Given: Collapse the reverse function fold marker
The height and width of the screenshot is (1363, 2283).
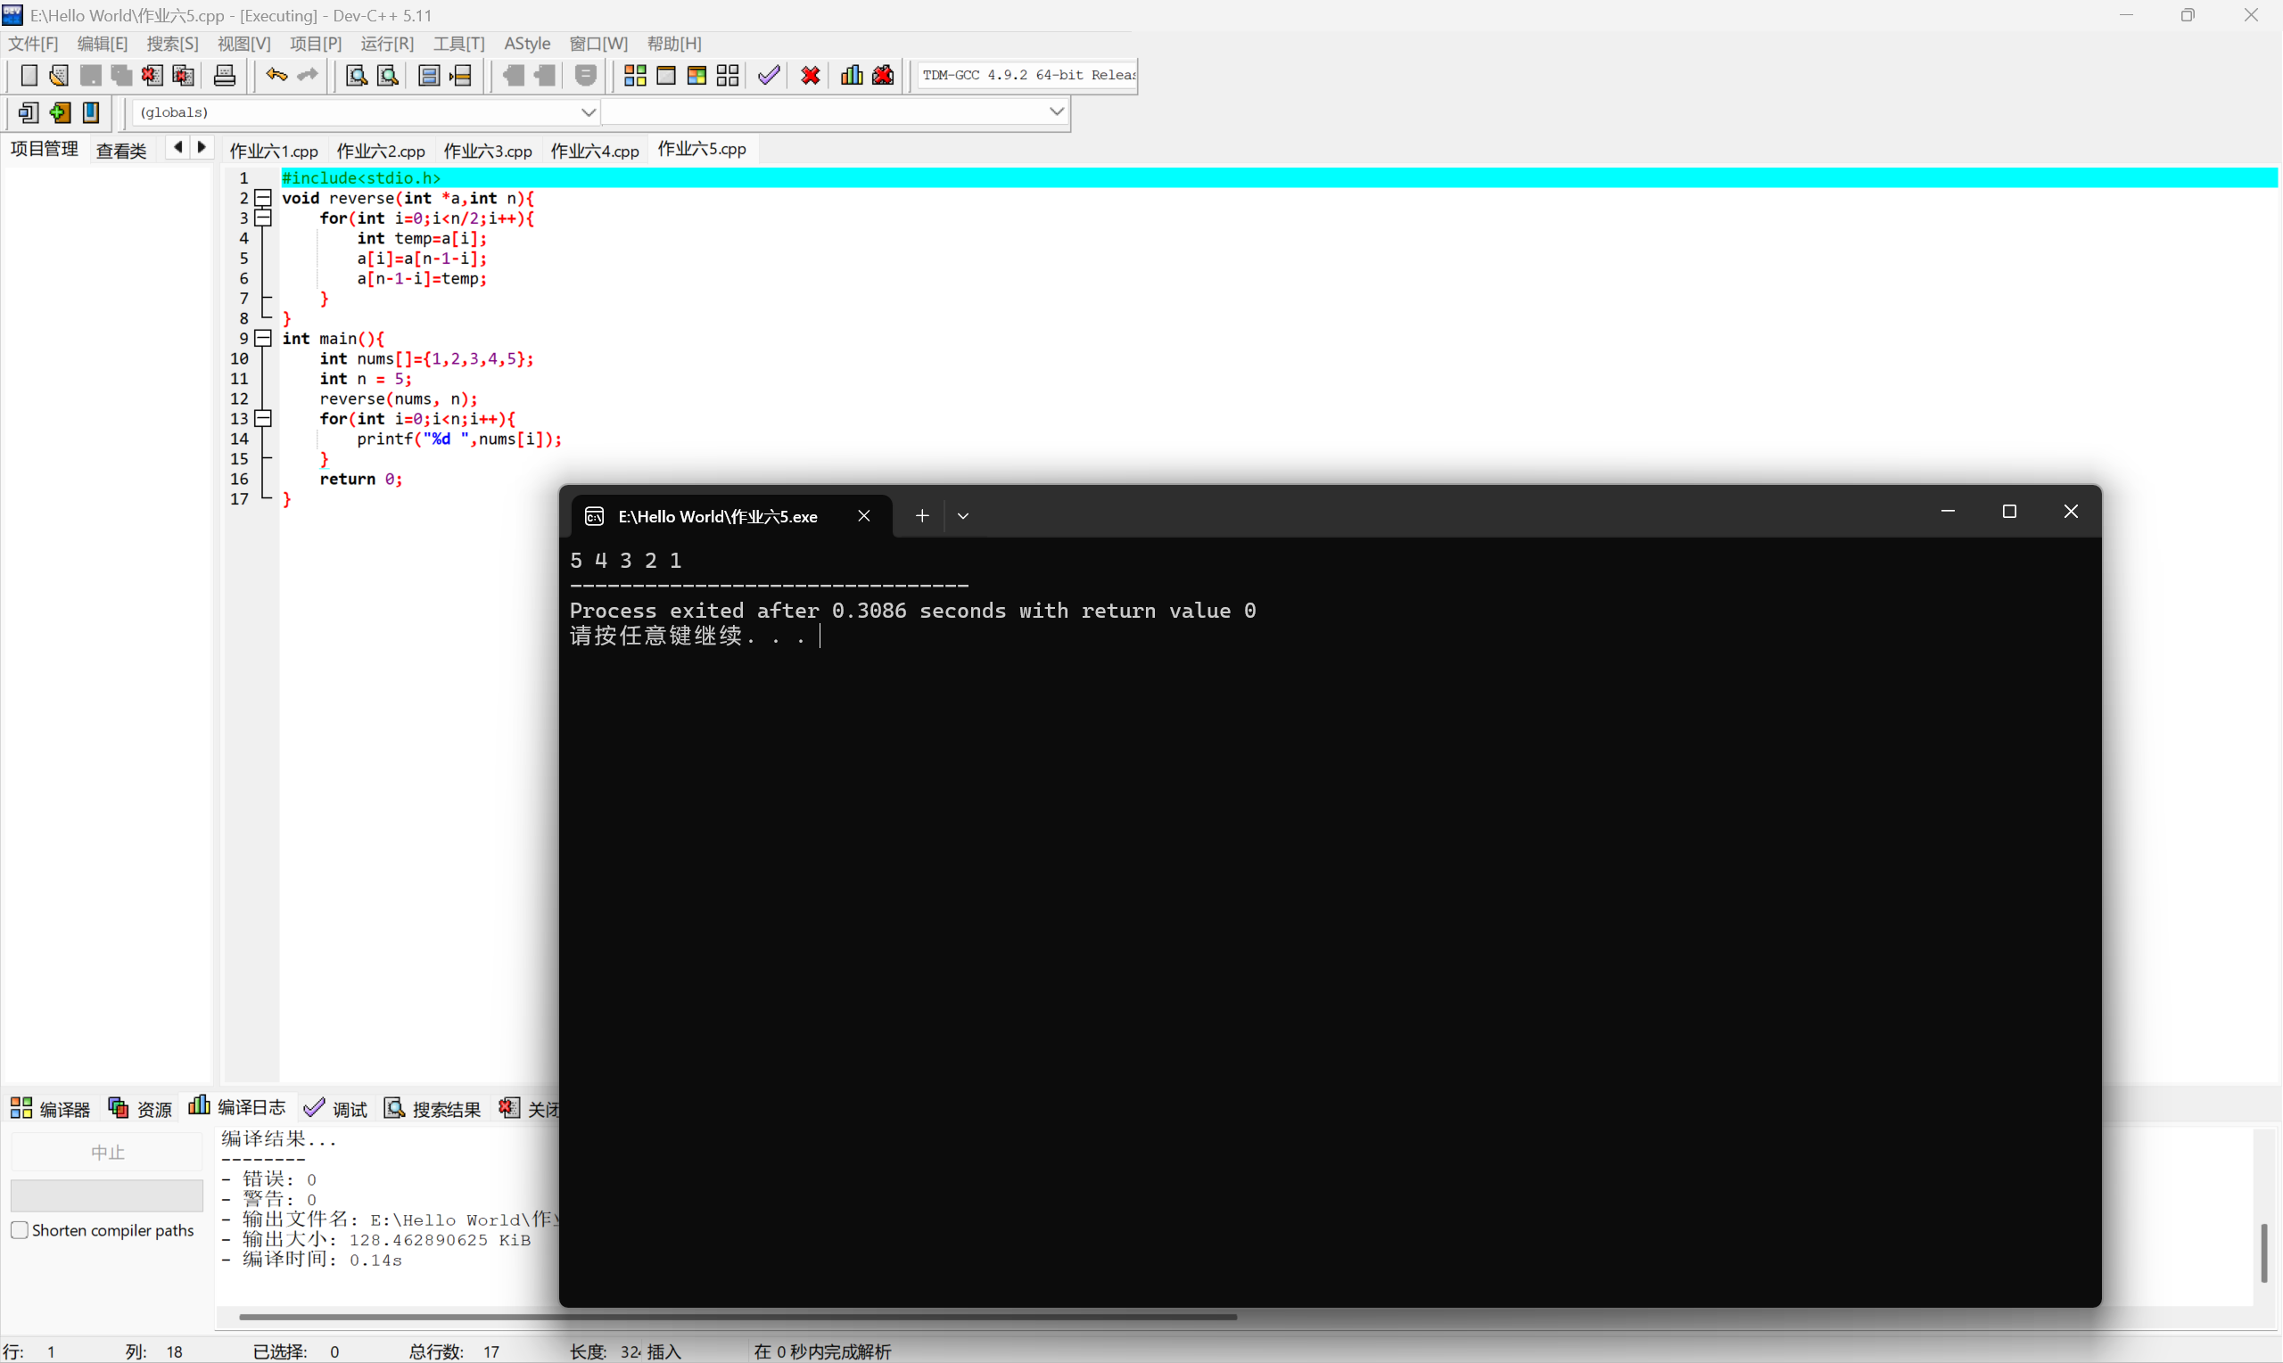Looking at the screenshot, I should [264, 198].
